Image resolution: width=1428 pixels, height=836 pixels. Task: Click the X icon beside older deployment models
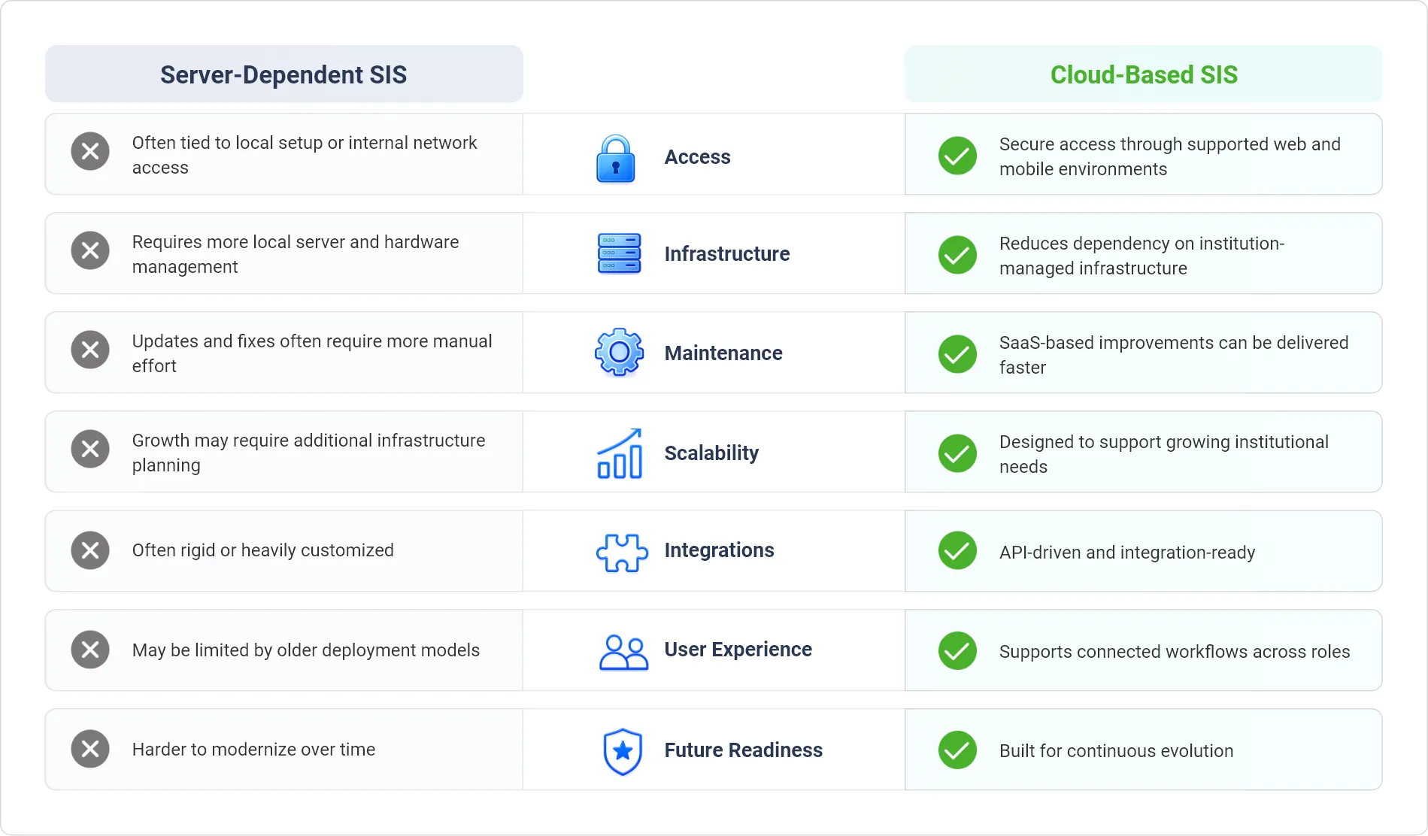coord(90,650)
